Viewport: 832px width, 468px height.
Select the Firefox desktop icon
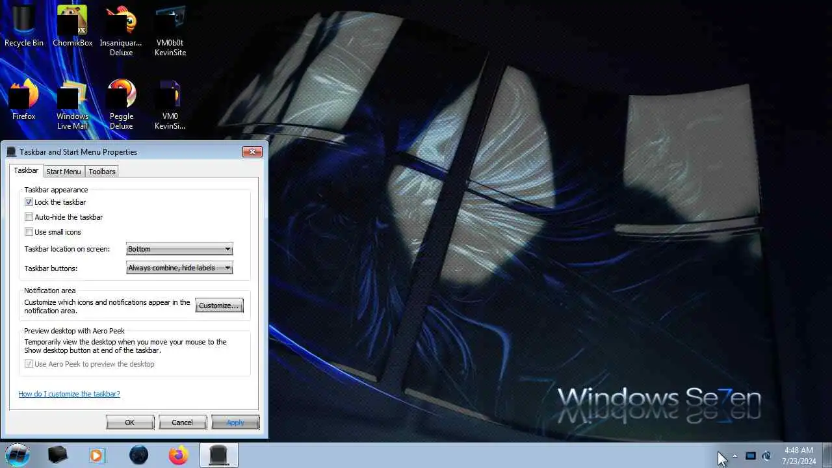(24, 99)
